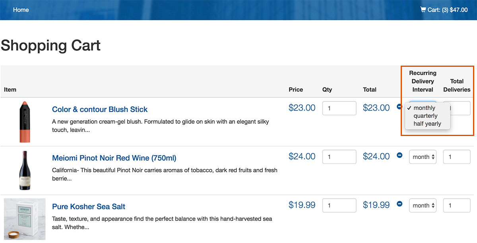The height and width of the screenshot is (243, 477).
Task: Open Pure Kosher Sea Salt product link
Action: point(89,207)
